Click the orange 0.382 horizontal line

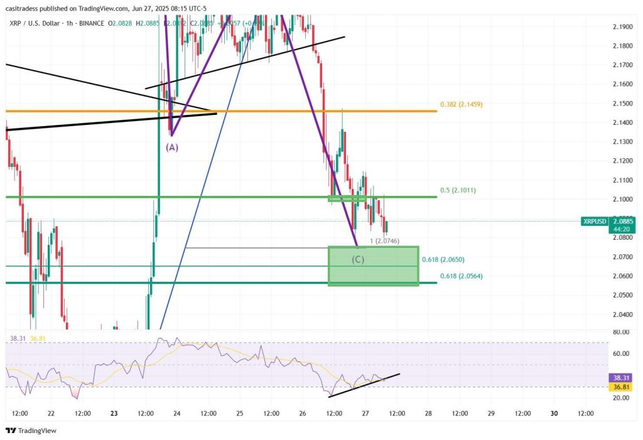click(x=222, y=111)
